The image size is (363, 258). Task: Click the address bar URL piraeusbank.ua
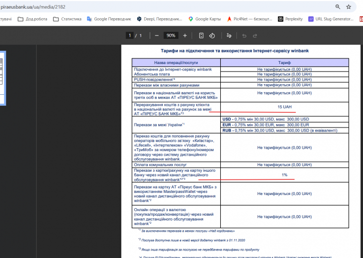pyautogui.click(x=33, y=7)
